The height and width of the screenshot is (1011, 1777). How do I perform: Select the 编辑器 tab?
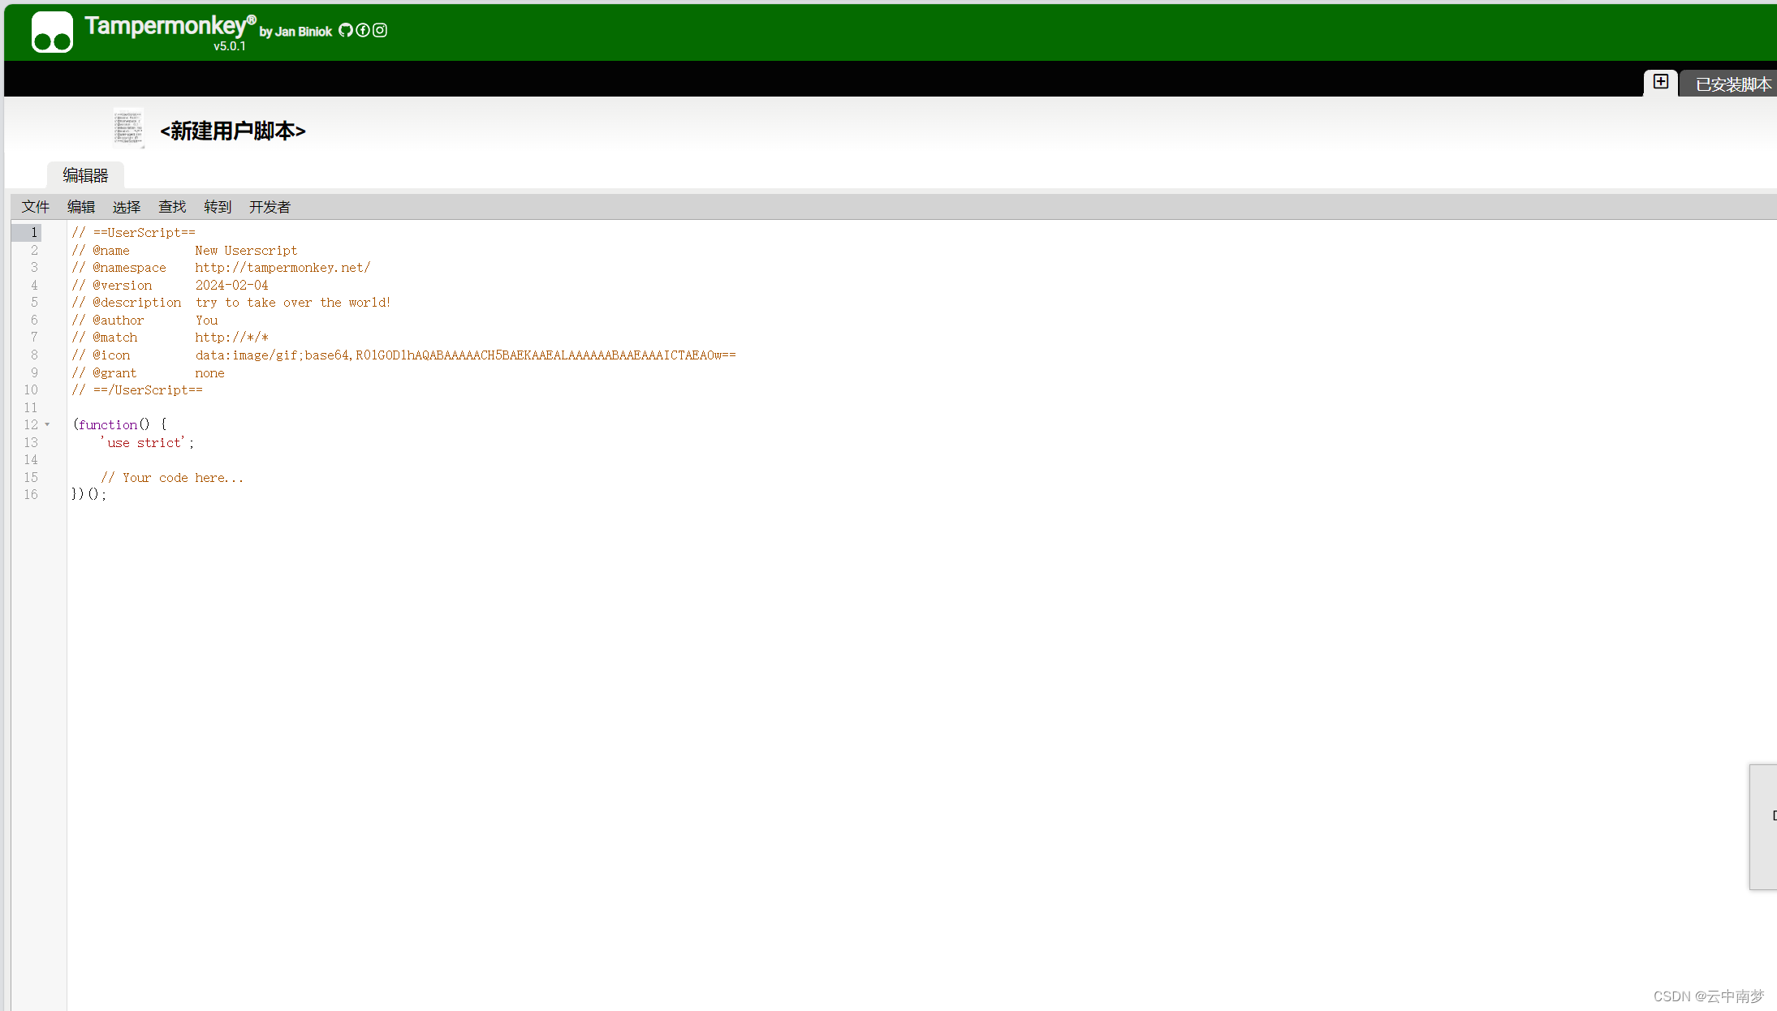coord(85,175)
